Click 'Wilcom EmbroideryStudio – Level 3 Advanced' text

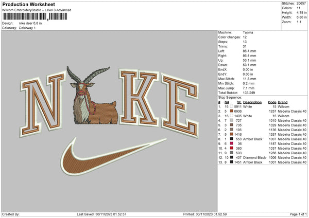click(37, 10)
